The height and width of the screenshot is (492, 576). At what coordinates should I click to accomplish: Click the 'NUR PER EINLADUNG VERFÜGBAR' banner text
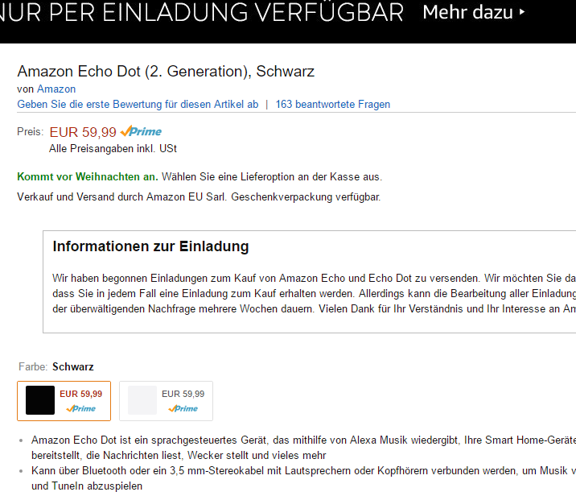tap(201, 13)
